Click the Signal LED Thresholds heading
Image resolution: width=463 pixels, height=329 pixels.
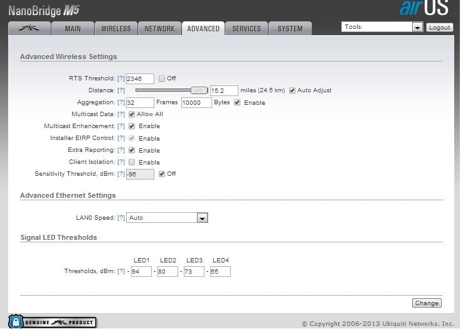pyautogui.click(x=59, y=237)
